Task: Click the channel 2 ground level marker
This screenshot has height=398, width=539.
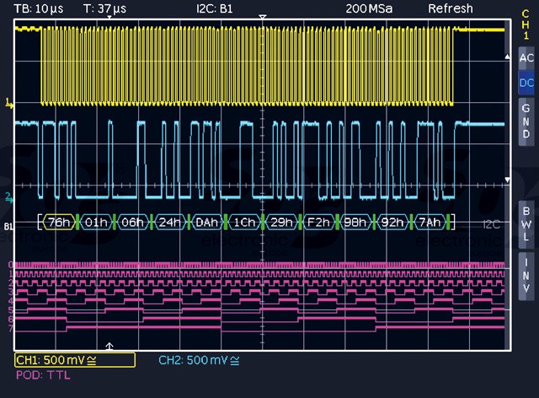Action: coord(9,197)
